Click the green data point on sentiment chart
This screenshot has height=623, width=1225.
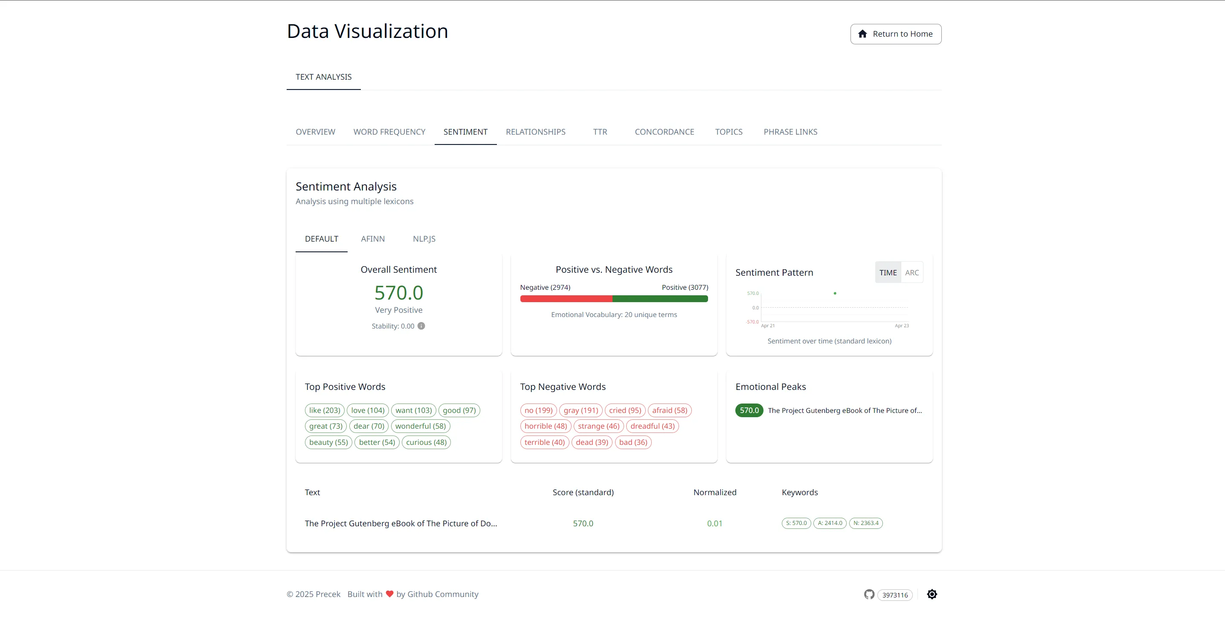coord(835,293)
